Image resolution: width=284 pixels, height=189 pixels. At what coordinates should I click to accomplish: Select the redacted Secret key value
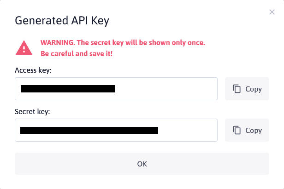[89, 130]
